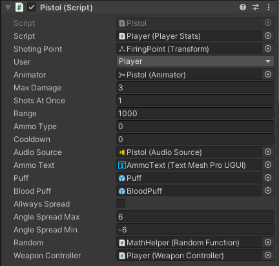Disable the Pistol script enable checkbox
Screen dimensions: 279x266
pyautogui.click(x=32, y=8)
